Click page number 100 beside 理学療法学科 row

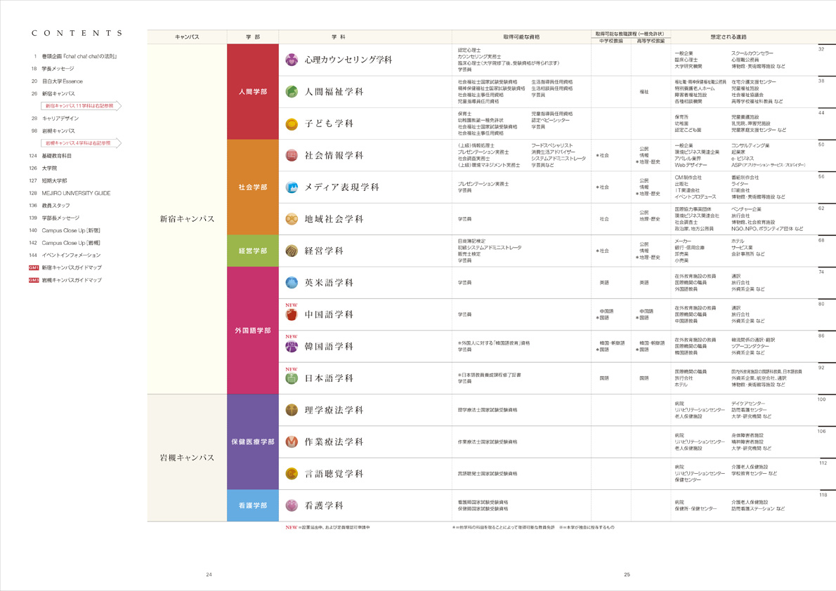point(822,399)
